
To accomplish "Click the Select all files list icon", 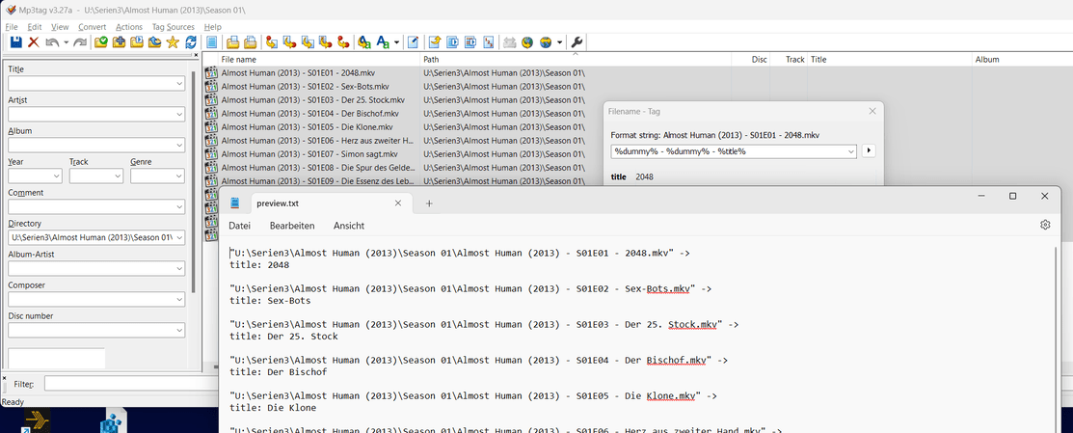I will 212,42.
